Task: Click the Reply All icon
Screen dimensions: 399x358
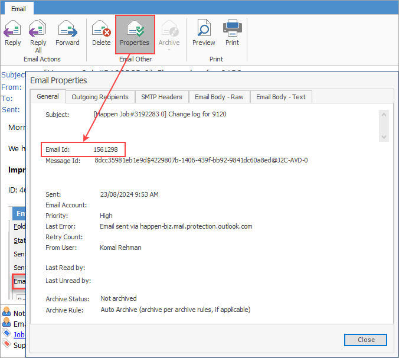Action: click(37, 28)
